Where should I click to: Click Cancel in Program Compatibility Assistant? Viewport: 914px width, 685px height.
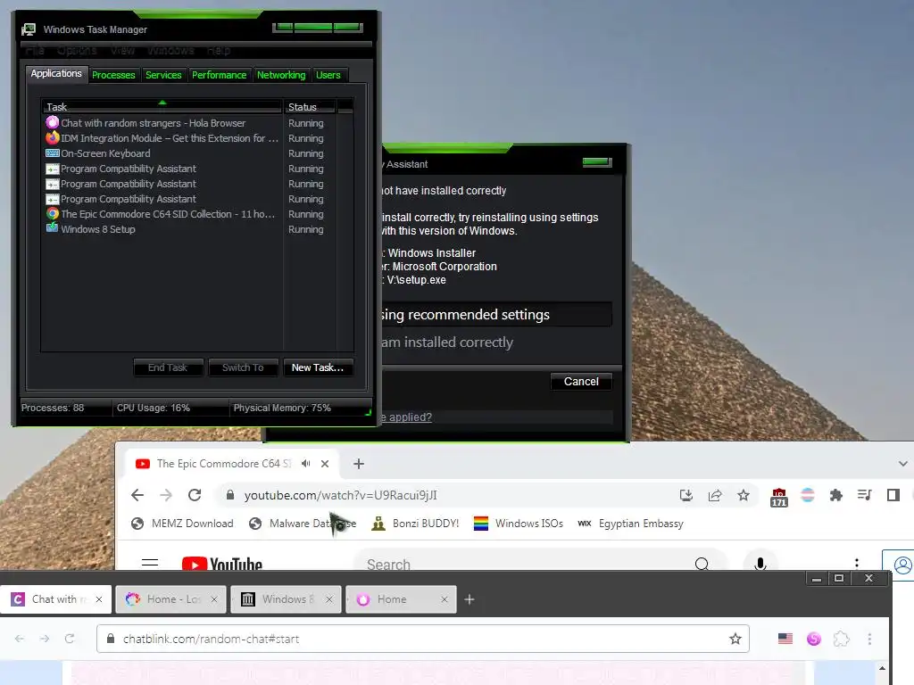tap(581, 382)
